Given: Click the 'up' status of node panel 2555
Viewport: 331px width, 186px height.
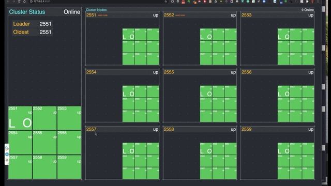Looking at the screenshot, I should [233, 72].
